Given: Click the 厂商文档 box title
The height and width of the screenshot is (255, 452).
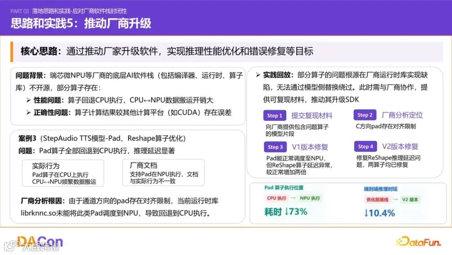Looking at the screenshot, I should pyautogui.click(x=143, y=165).
